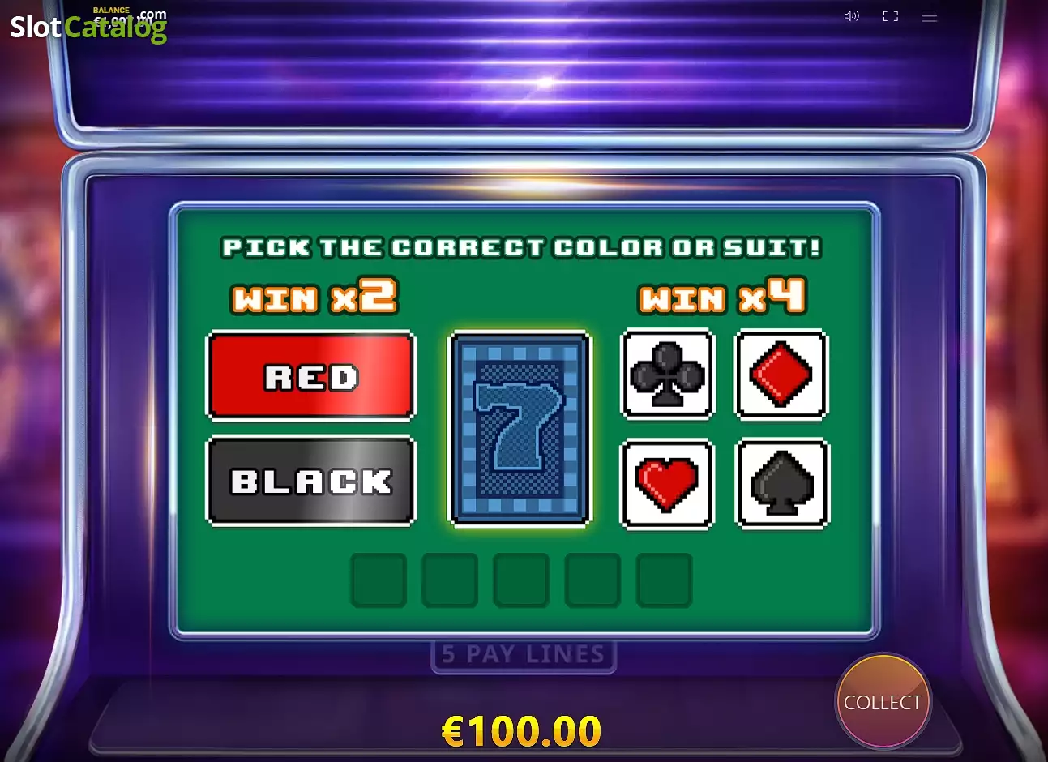The width and height of the screenshot is (1048, 762).
Task: Pick the spades suit card
Action: tap(782, 484)
